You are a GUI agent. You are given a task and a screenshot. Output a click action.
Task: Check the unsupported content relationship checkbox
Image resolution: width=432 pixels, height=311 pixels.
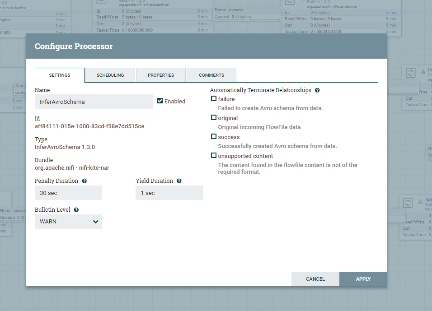point(214,155)
